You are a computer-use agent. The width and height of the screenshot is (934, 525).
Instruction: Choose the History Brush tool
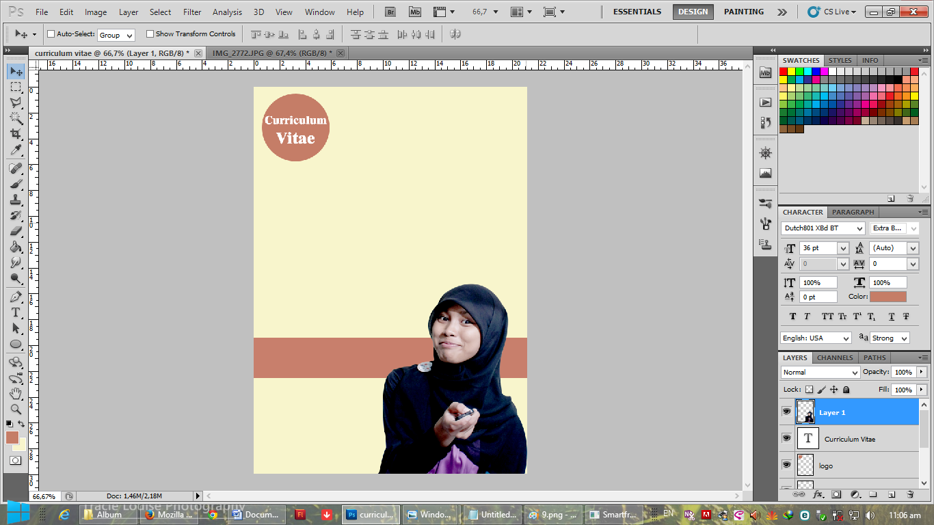[16, 215]
